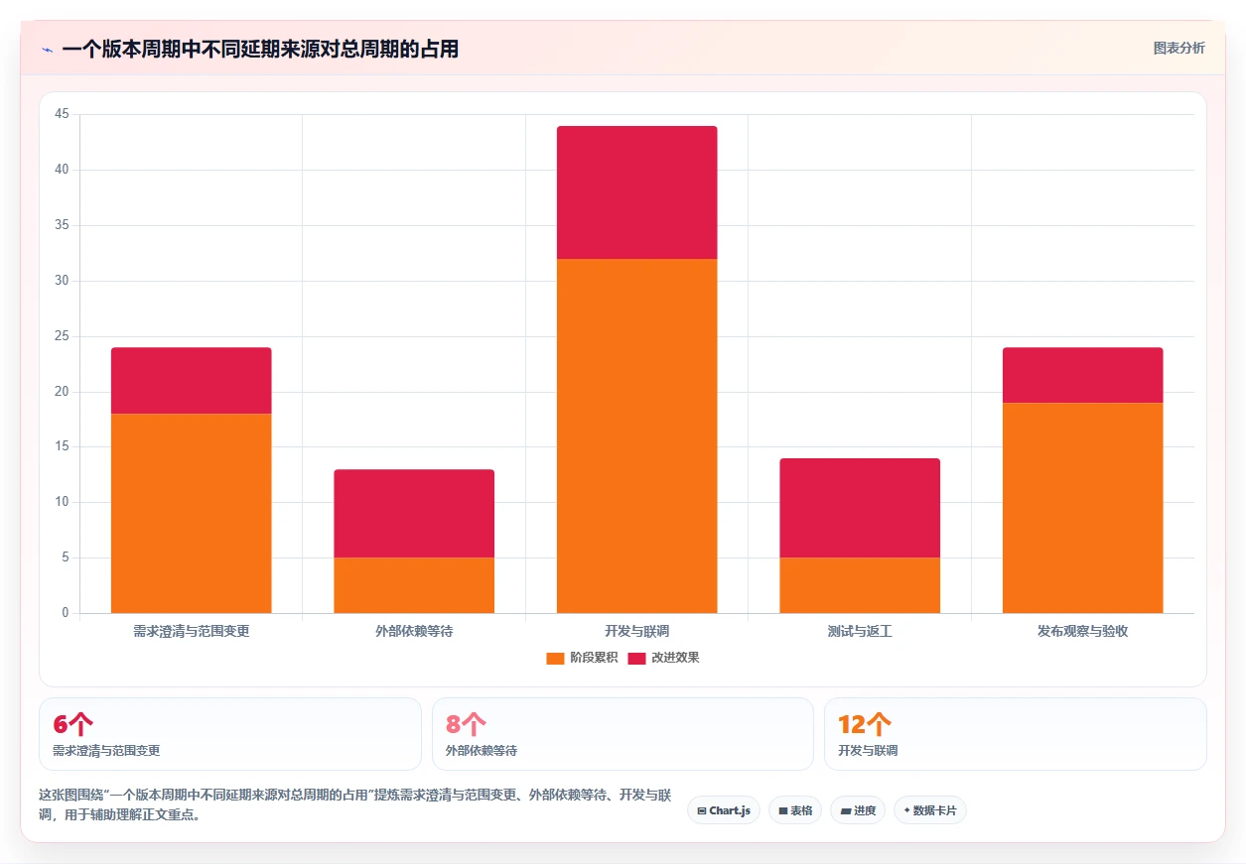1246x864 pixels.
Task: Click the sparkle icon in 数据卡片 chip
Action: pos(906,810)
